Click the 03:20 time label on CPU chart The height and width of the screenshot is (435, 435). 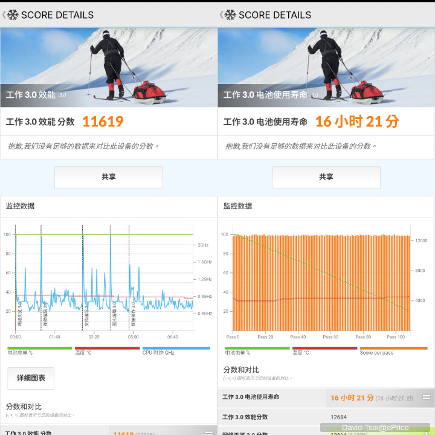point(94,337)
